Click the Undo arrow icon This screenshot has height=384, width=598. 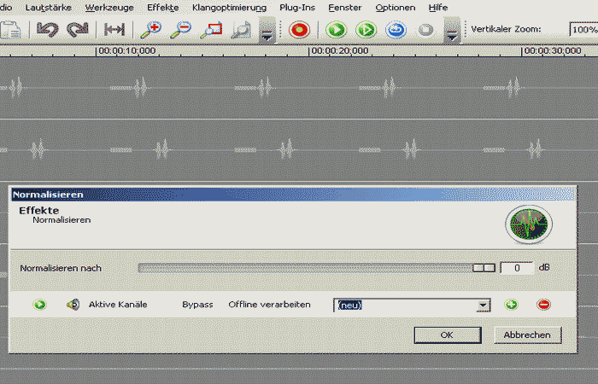(x=48, y=30)
